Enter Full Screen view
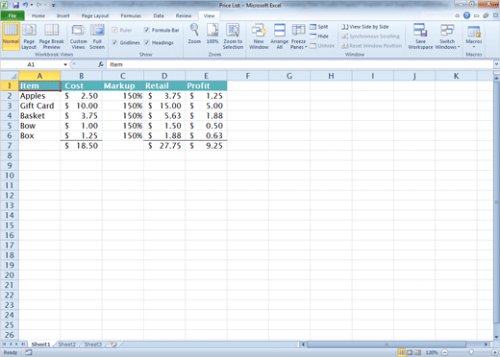 click(x=97, y=36)
